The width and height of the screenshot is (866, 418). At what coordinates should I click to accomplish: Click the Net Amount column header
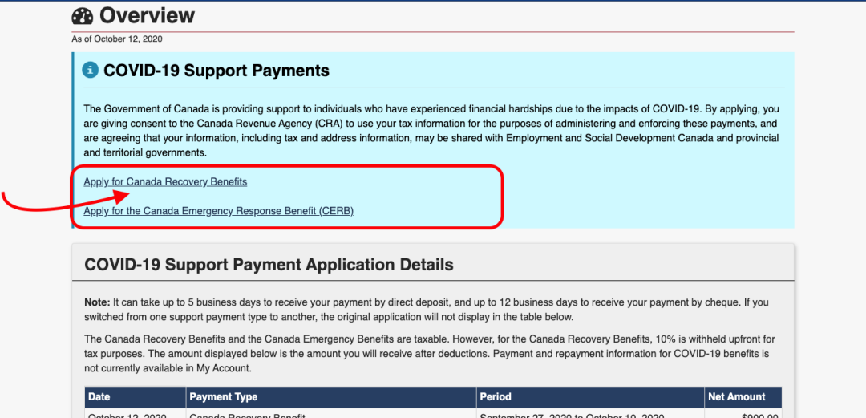[743, 397]
